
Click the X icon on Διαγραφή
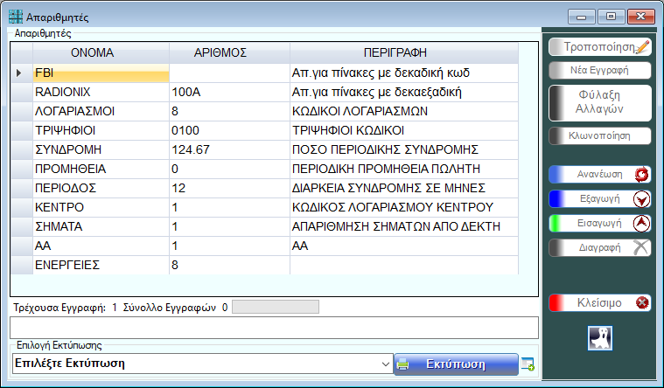[641, 247]
